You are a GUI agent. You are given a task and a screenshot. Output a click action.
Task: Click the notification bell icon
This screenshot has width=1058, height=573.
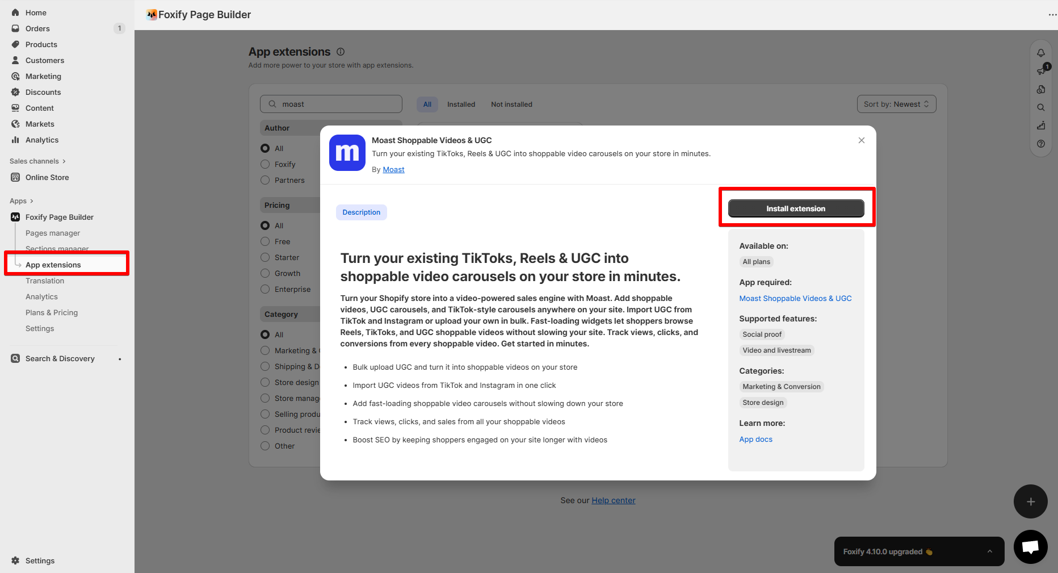pyautogui.click(x=1040, y=53)
